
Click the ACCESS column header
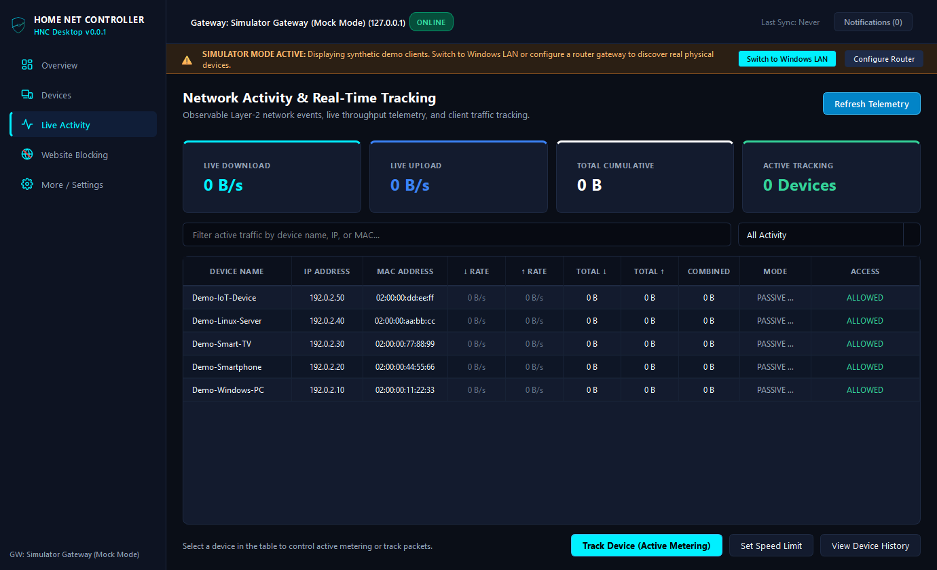tap(865, 271)
